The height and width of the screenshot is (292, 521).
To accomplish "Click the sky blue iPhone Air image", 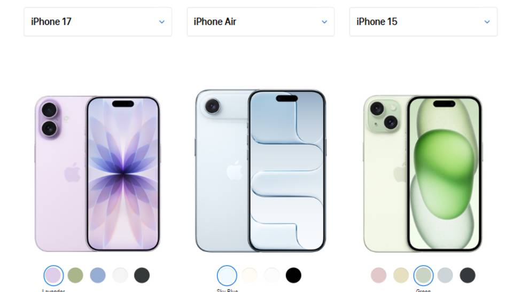I will (x=261, y=171).
